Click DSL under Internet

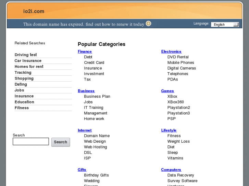click(88, 153)
